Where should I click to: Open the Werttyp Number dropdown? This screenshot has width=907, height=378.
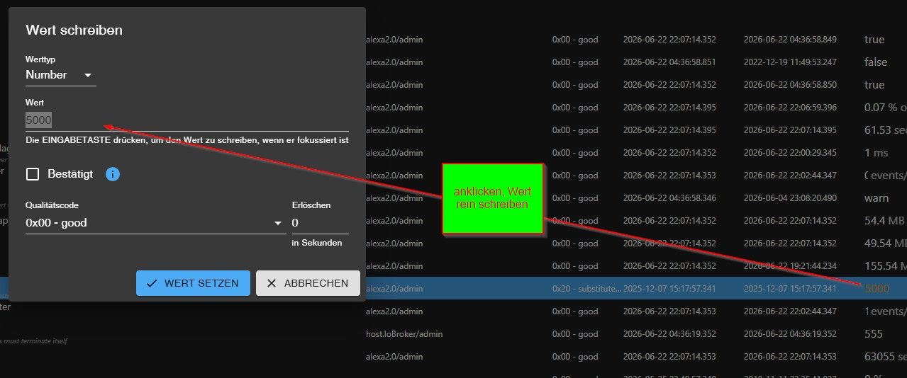tap(60, 75)
